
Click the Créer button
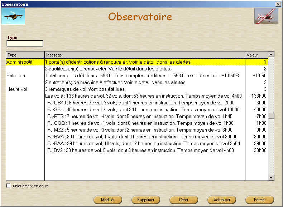coord(184,200)
